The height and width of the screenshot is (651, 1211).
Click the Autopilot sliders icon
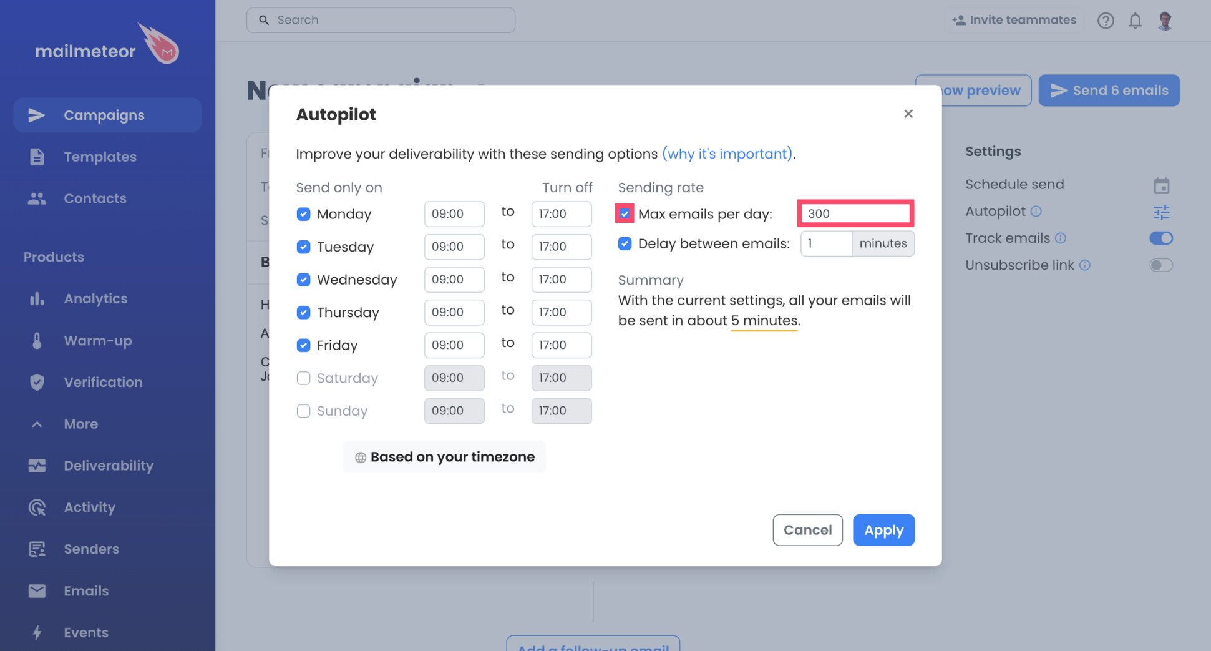(1161, 212)
